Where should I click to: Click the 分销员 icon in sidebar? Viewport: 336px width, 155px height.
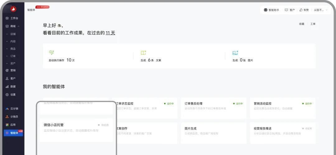click(x=7, y=117)
